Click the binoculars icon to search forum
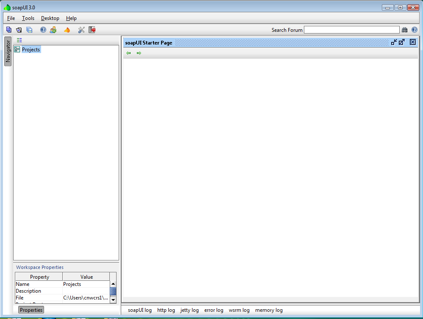Screen dimensions: 423x319 pyautogui.click(x=404, y=30)
